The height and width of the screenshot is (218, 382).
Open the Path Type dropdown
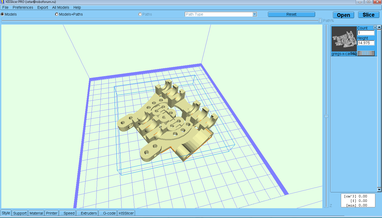(254, 14)
